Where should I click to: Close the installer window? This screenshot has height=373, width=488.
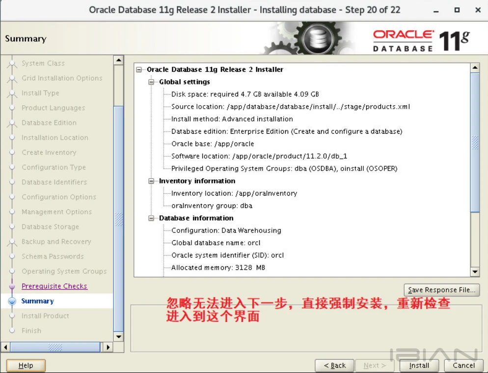click(478, 10)
